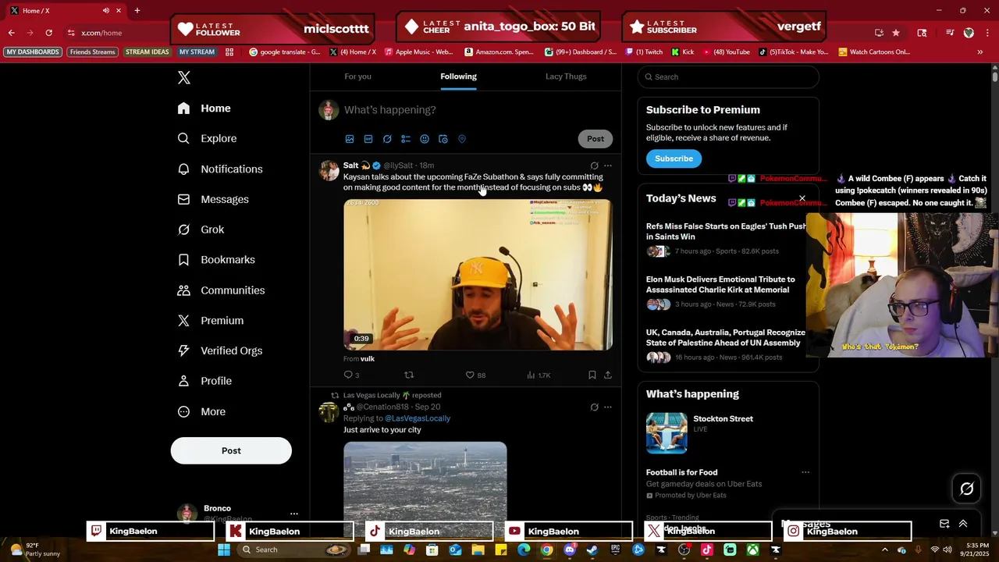Add a GIF to the post

pos(368,139)
